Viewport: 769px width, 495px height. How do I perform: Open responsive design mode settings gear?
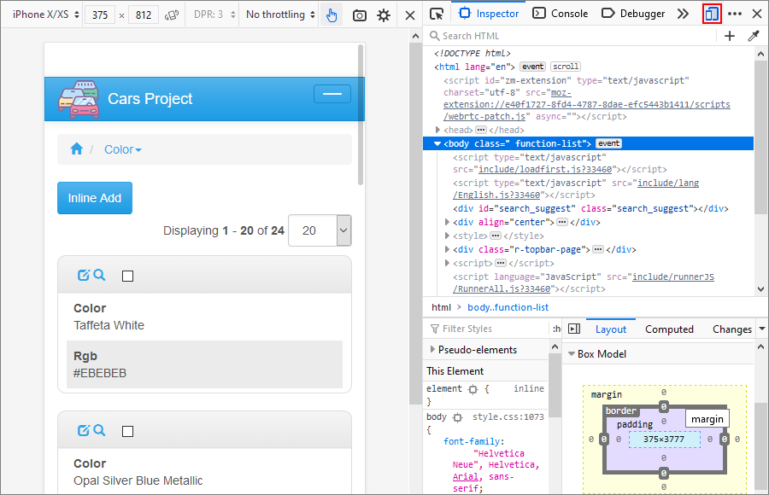point(384,15)
